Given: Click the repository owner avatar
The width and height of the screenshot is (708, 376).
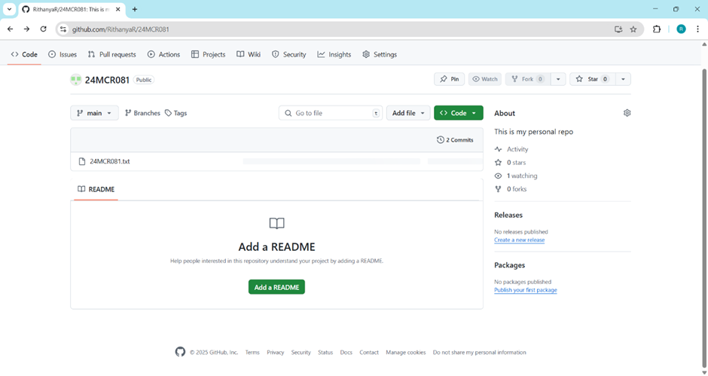Looking at the screenshot, I should pyautogui.click(x=76, y=80).
